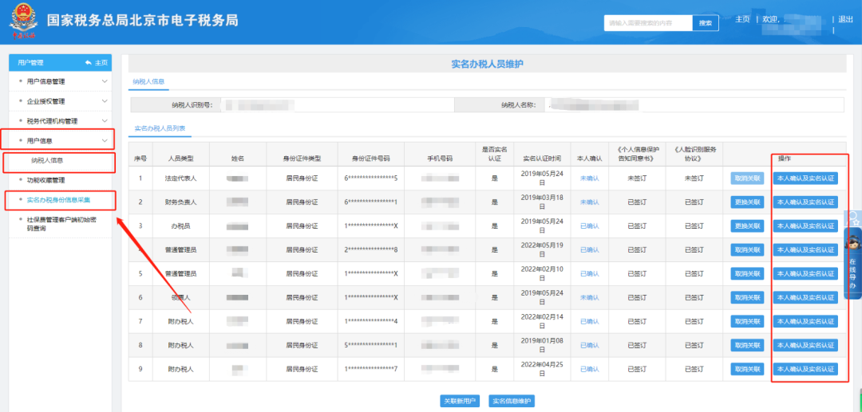
Task: Click 本人确认及实名认证 in row 5
Action: tap(805, 274)
